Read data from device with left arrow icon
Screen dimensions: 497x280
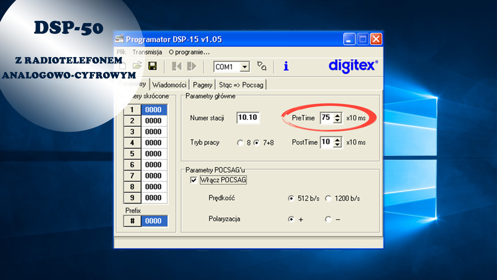point(176,66)
